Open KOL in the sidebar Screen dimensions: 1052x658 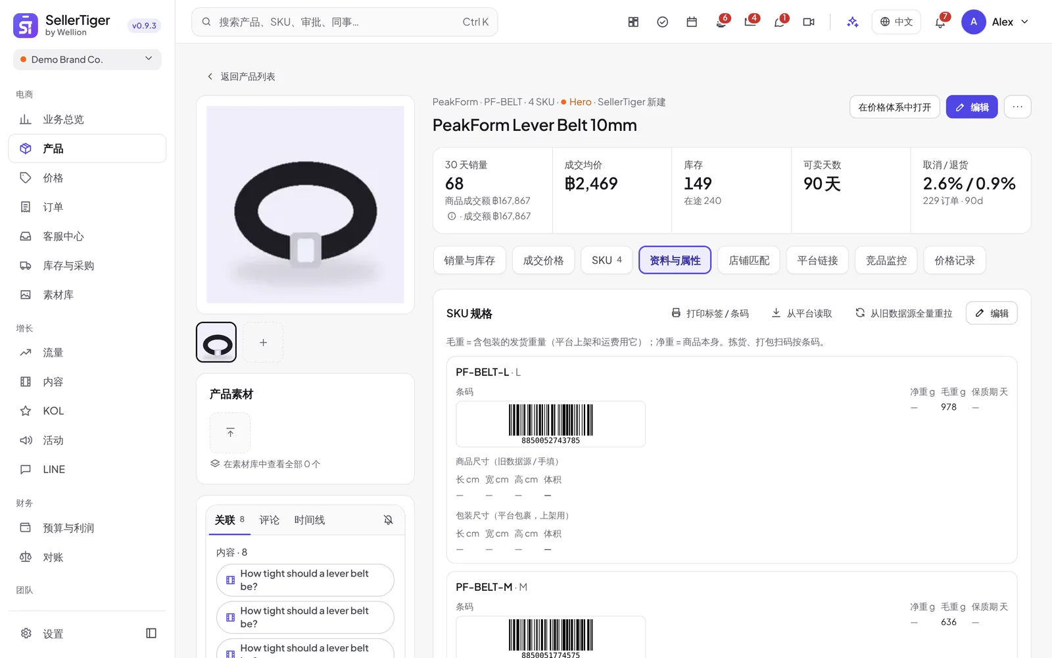pos(87,411)
